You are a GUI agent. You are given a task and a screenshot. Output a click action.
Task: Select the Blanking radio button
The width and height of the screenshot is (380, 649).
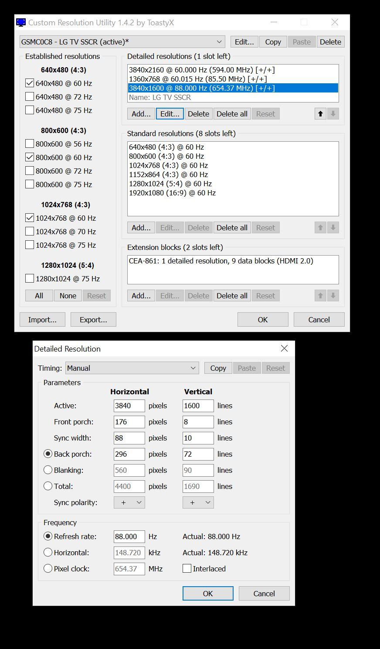[48, 470]
